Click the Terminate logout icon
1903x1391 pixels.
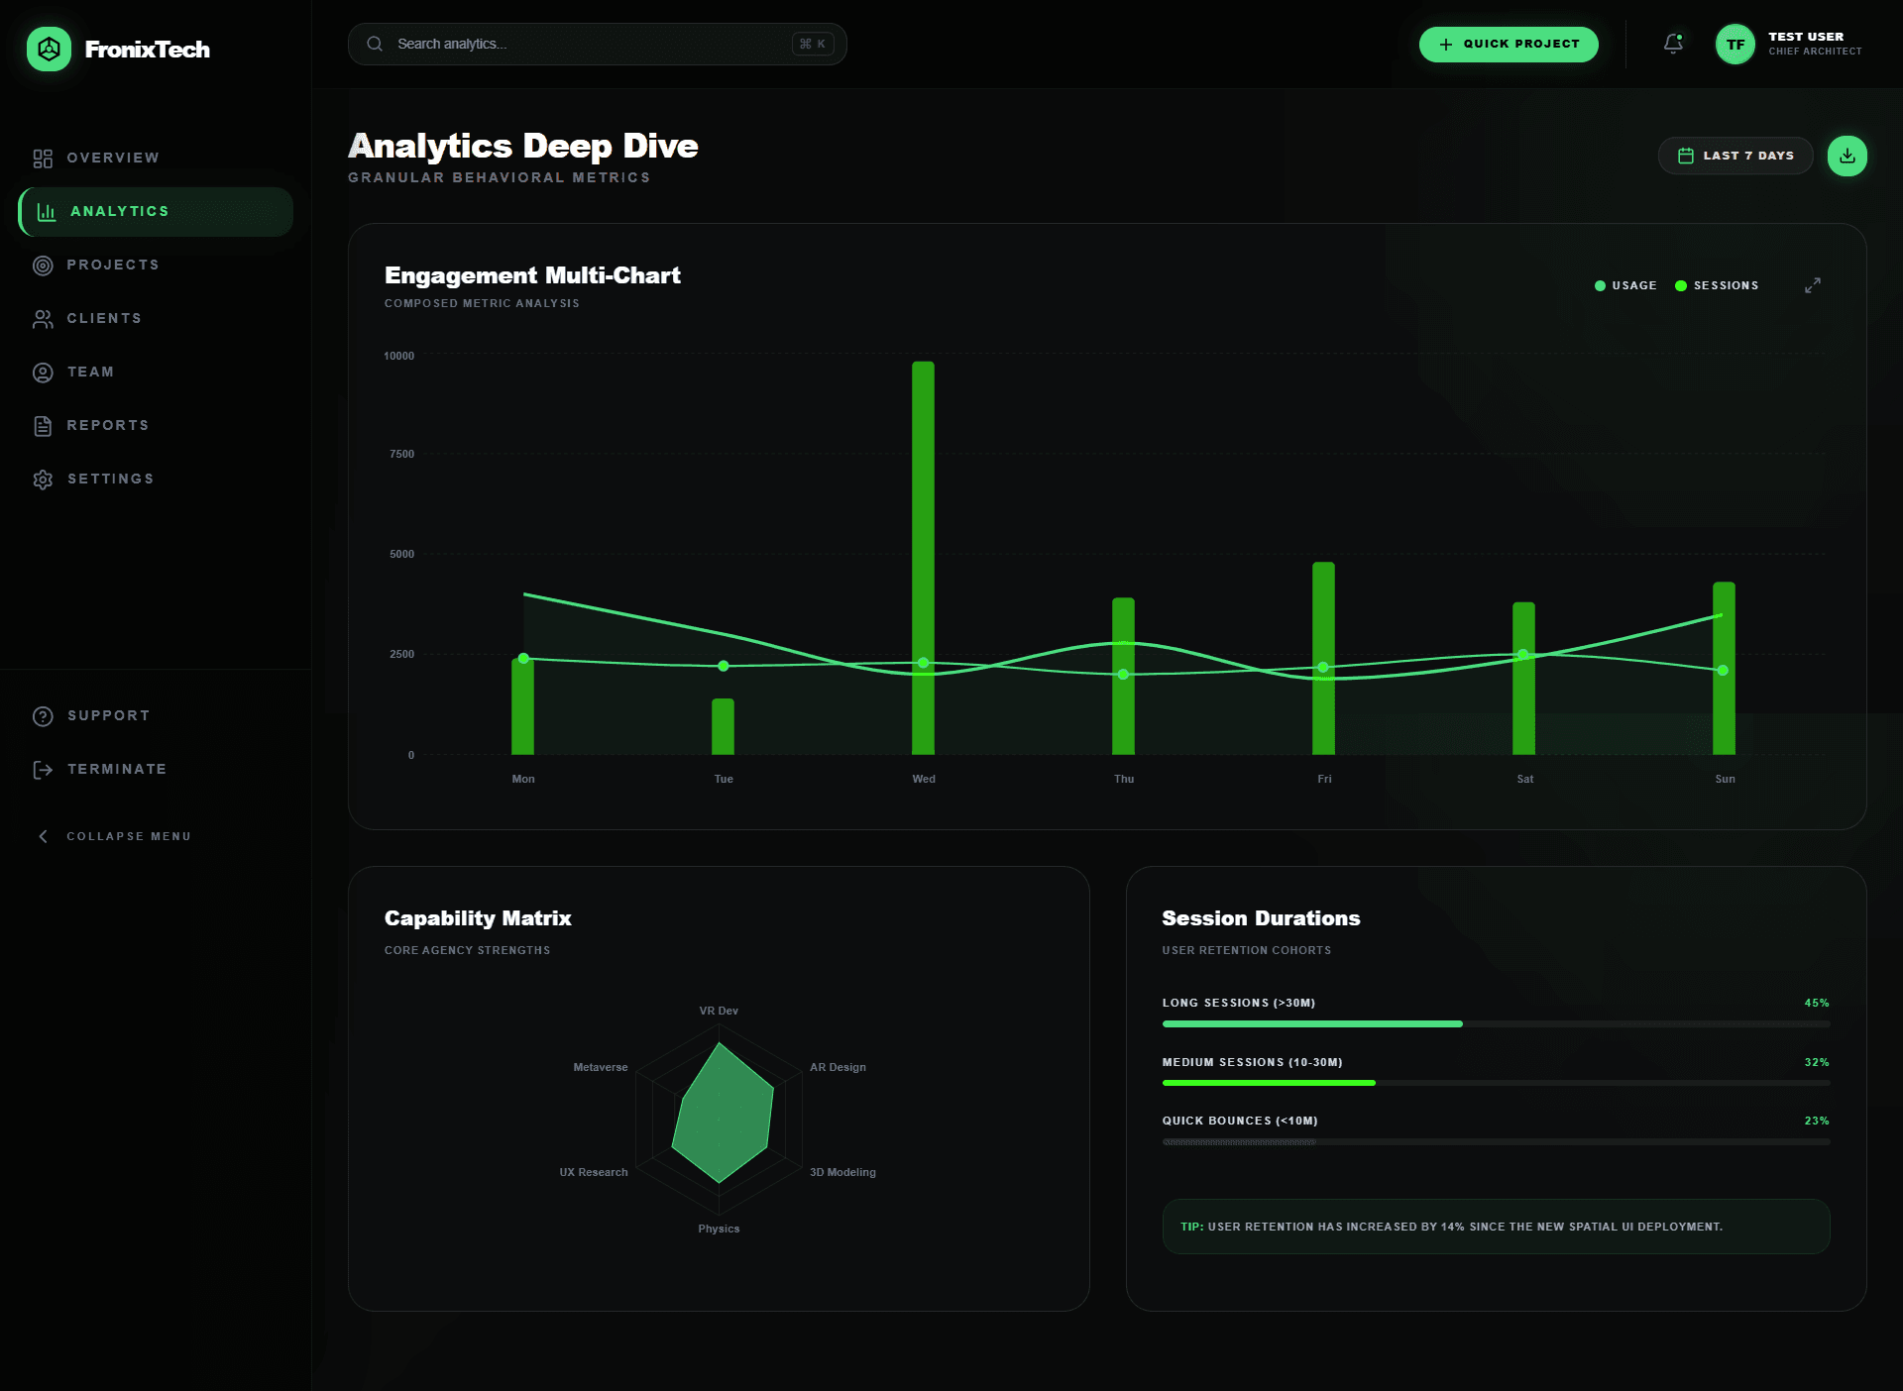coord(43,770)
